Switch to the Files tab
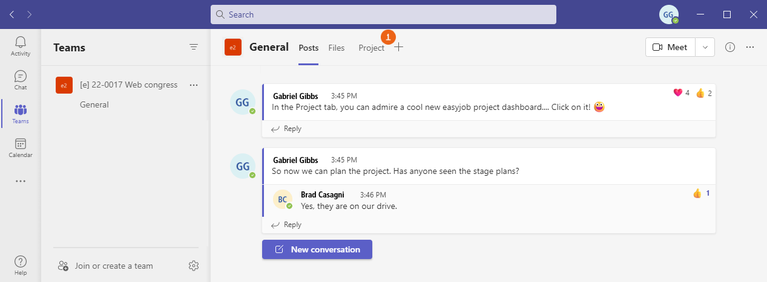The width and height of the screenshot is (767, 282). (x=337, y=48)
